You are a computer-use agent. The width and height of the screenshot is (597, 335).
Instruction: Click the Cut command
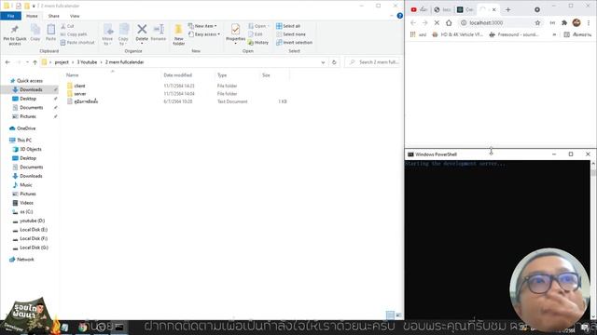[x=67, y=26]
